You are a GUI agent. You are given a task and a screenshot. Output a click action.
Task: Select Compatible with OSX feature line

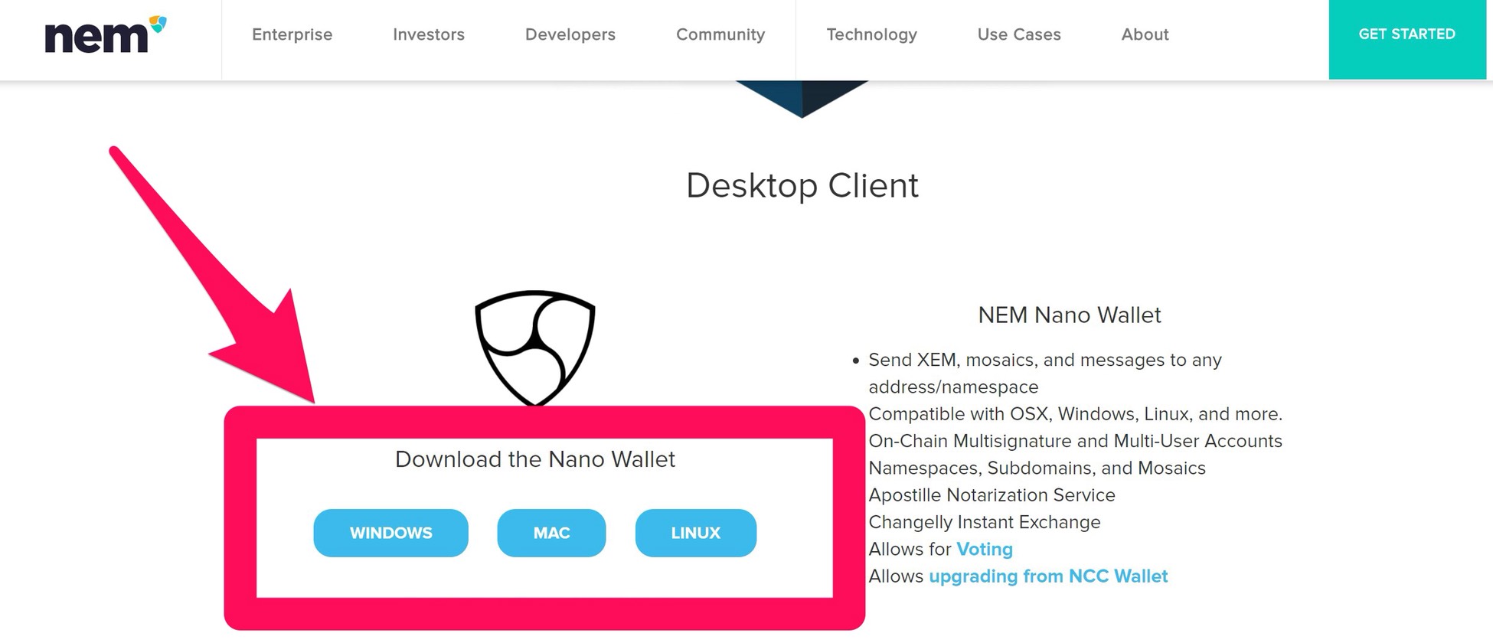click(x=1075, y=414)
